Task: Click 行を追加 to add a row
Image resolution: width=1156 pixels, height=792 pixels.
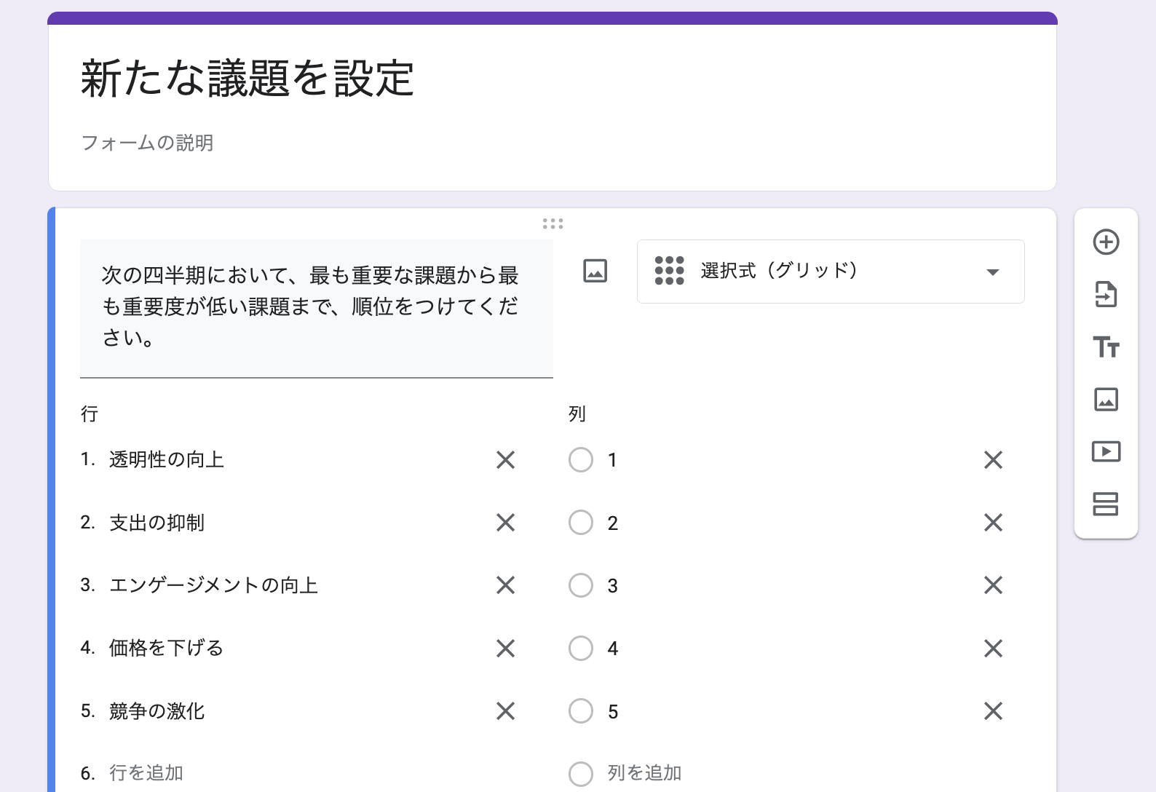Action: coord(146,773)
